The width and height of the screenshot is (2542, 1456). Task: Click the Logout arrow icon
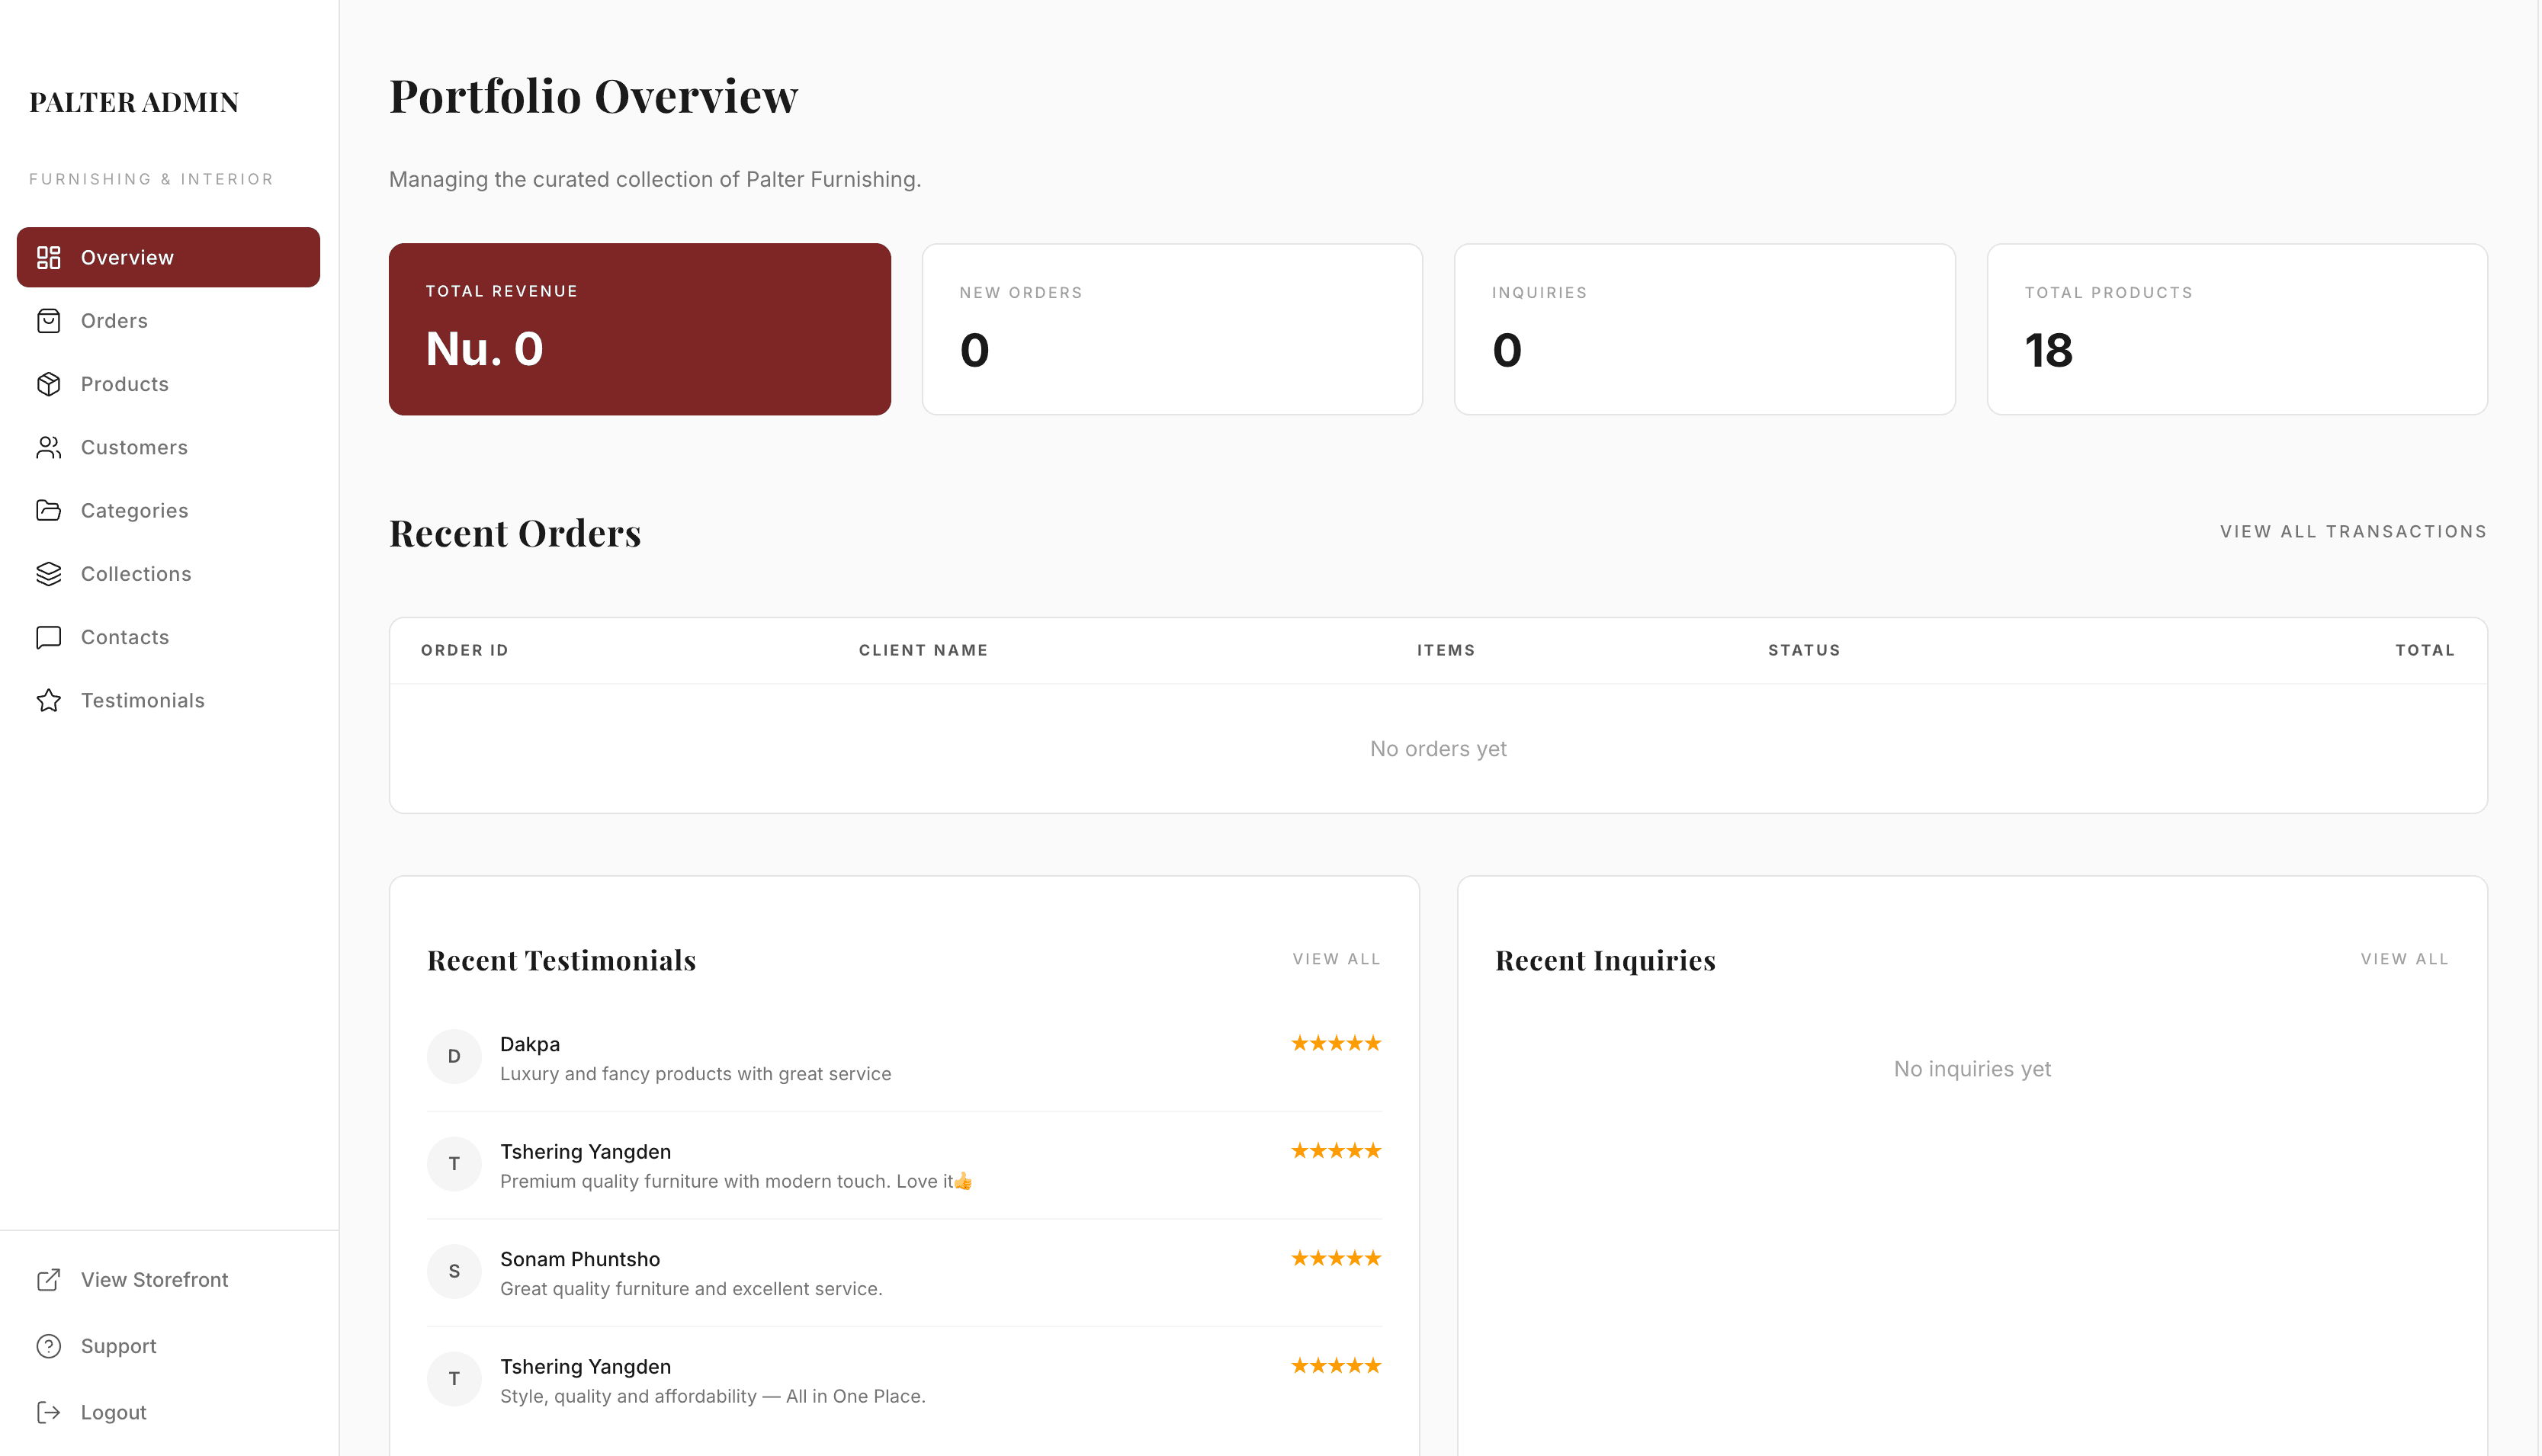pyautogui.click(x=48, y=1412)
